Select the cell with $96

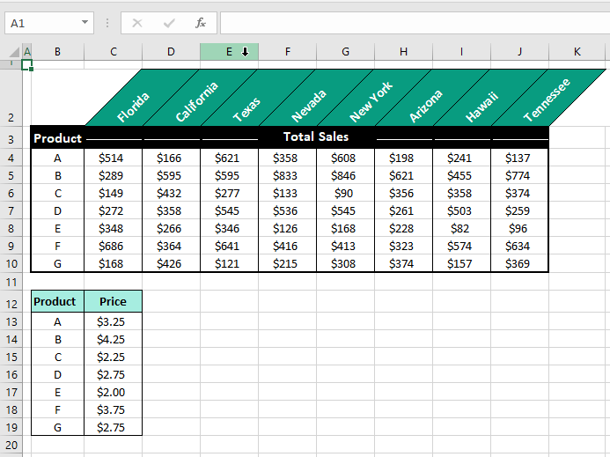coord(519,229)
